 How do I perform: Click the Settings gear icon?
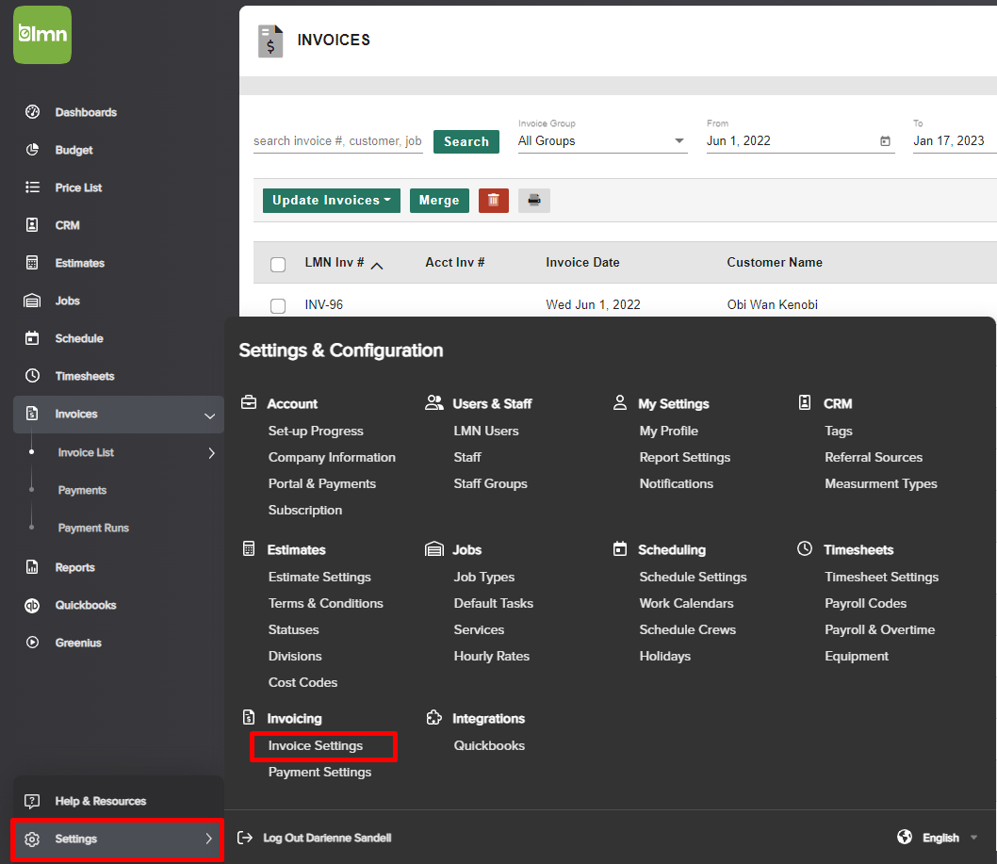[32, 840]
